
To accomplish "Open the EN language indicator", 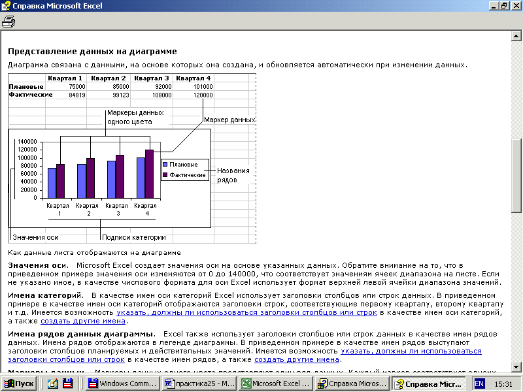I will 479,384.
